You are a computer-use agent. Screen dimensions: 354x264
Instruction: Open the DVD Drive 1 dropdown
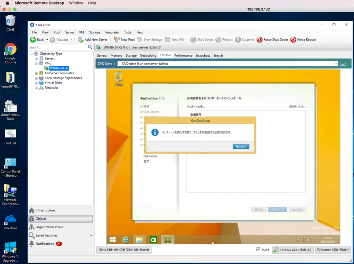pos(335,64)
